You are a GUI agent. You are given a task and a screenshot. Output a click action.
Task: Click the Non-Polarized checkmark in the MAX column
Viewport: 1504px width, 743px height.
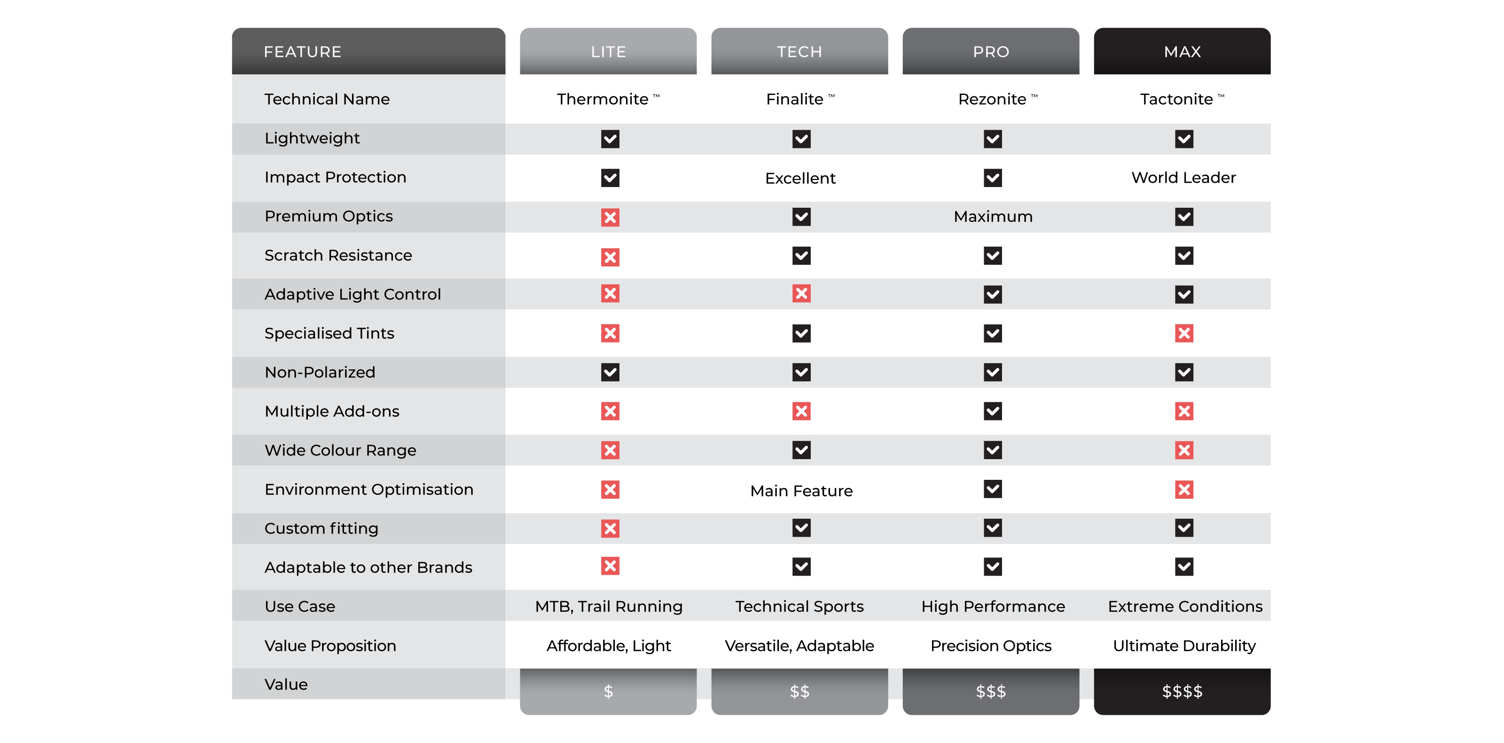click(1183, 372)
